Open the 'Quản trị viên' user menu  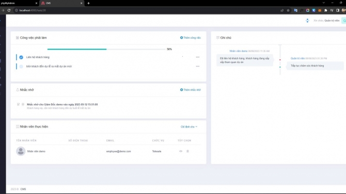332,21
